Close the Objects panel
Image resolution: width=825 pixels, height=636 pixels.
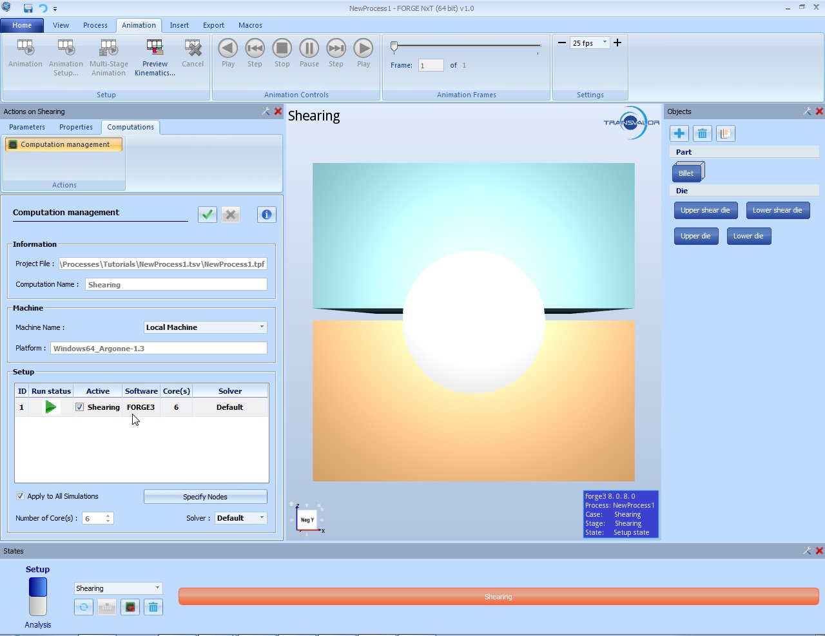tap(820, 111)
